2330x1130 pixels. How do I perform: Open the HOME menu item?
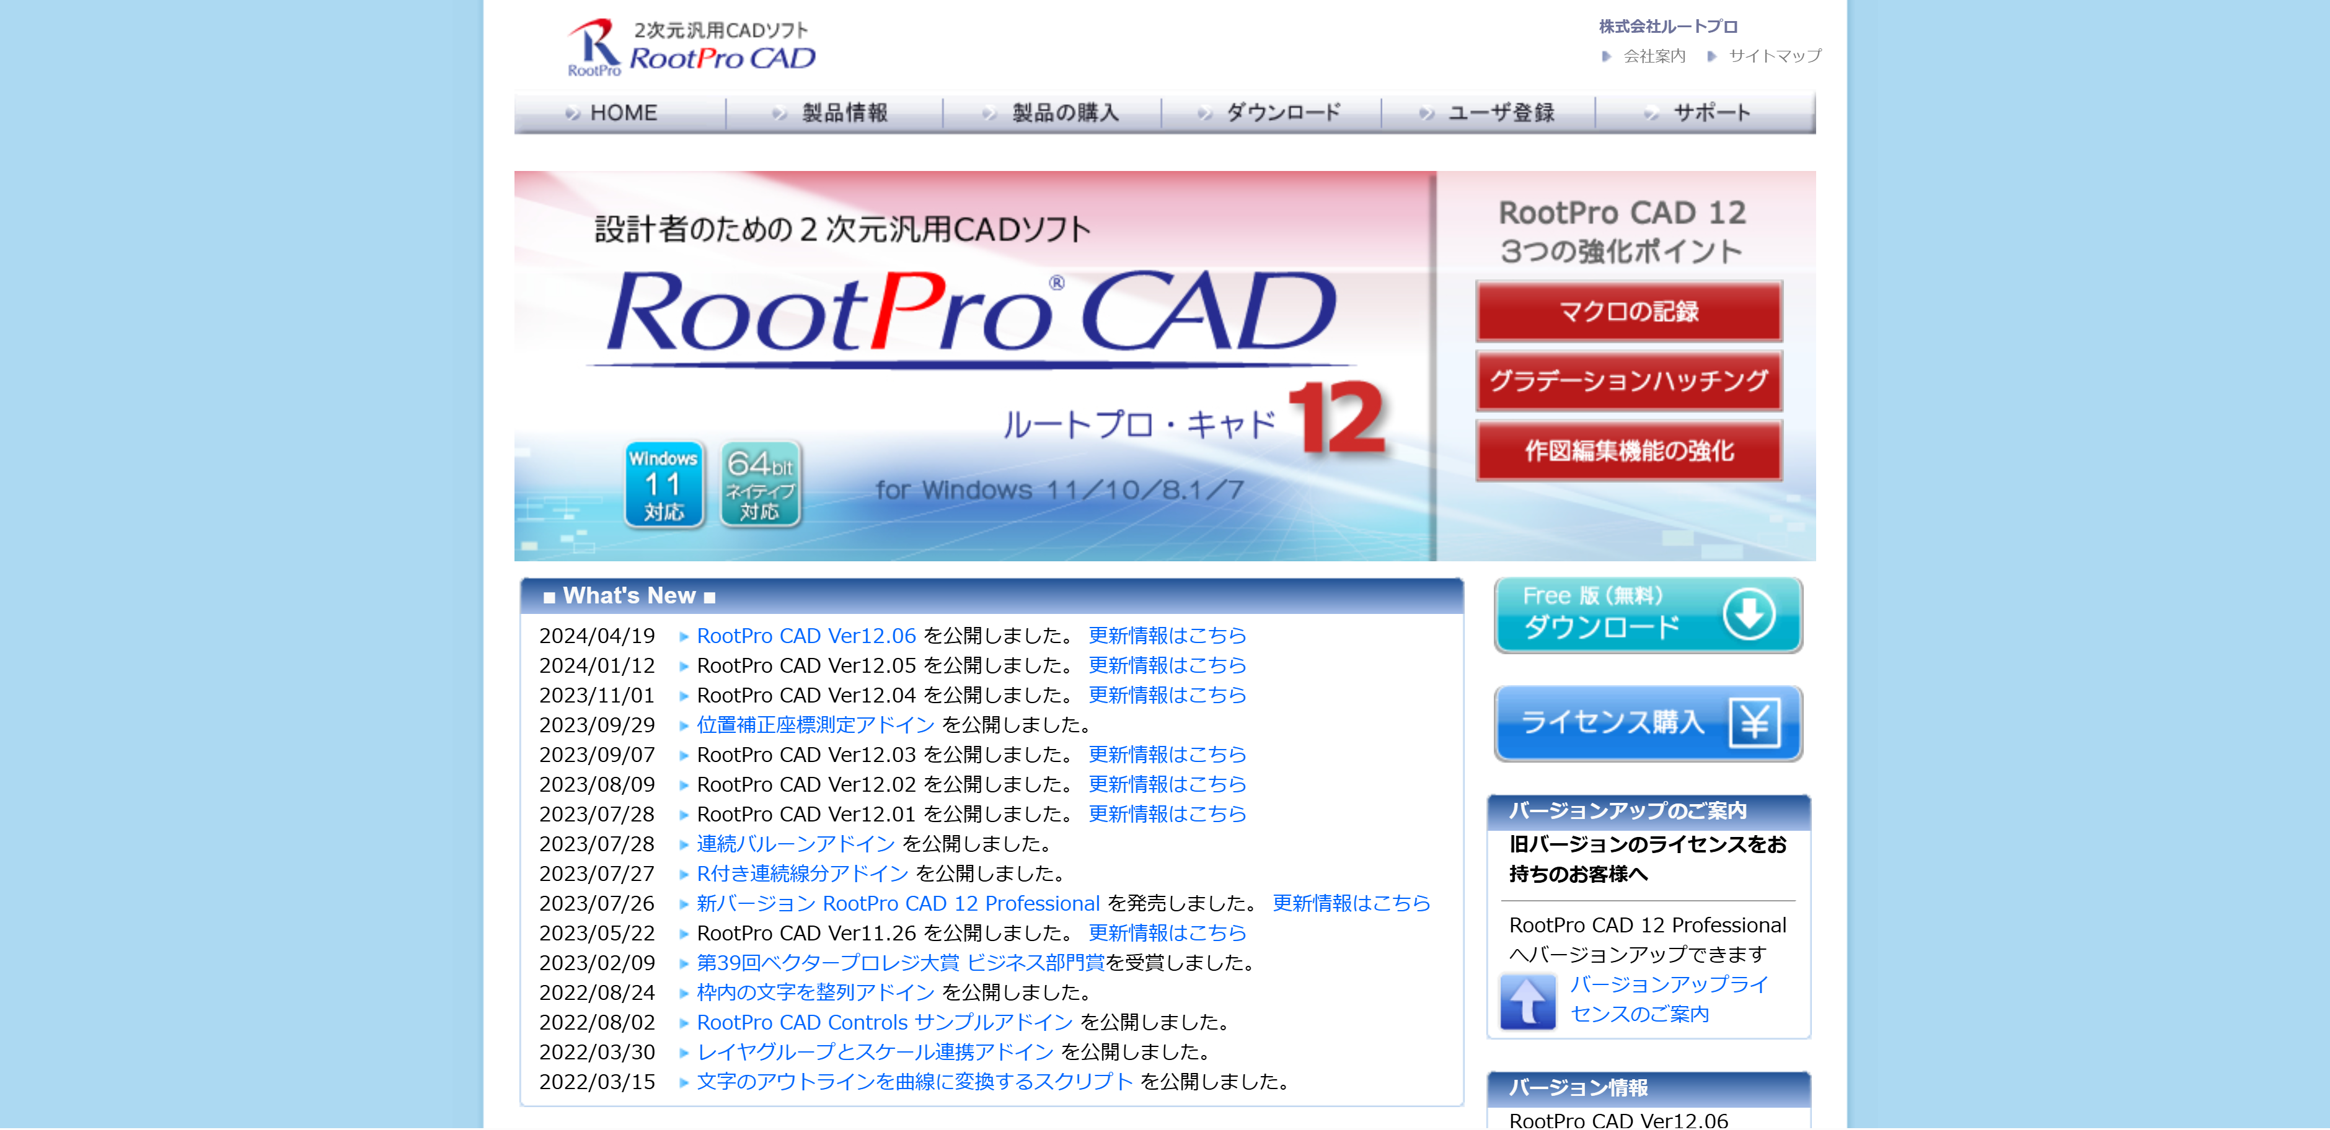[620, 113]
